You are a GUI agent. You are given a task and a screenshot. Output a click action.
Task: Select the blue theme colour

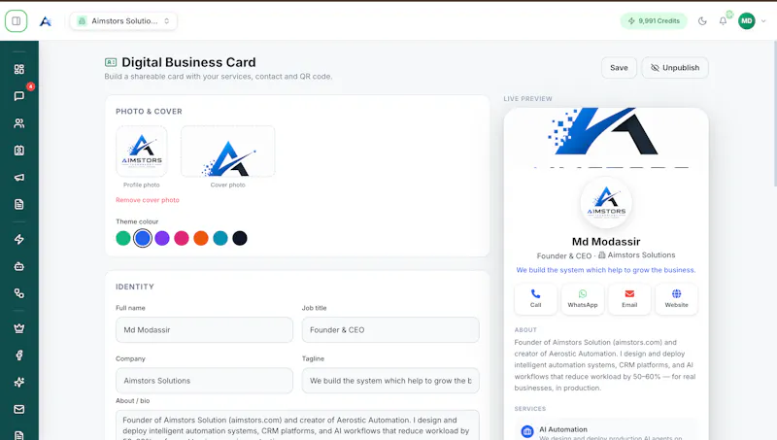(143, 238)
